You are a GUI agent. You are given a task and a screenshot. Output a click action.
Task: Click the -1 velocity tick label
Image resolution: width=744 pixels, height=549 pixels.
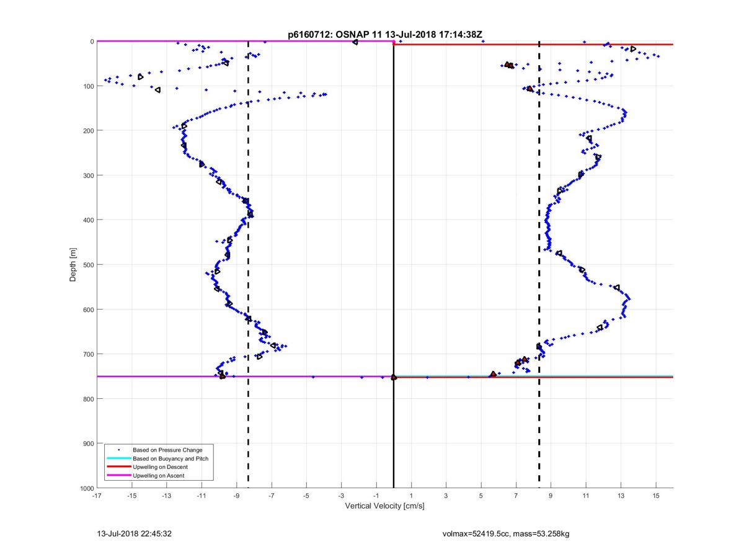(376, 496)
